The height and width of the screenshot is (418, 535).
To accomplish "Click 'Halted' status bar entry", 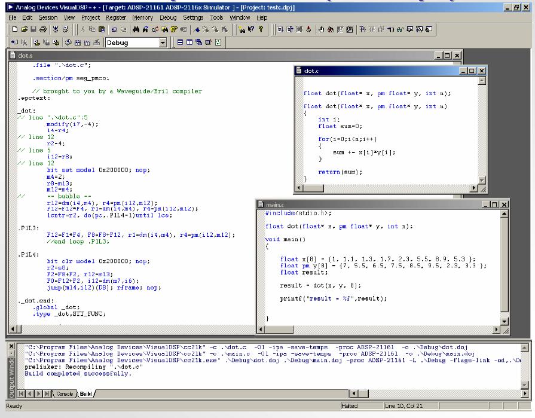I will click(349, 405).
